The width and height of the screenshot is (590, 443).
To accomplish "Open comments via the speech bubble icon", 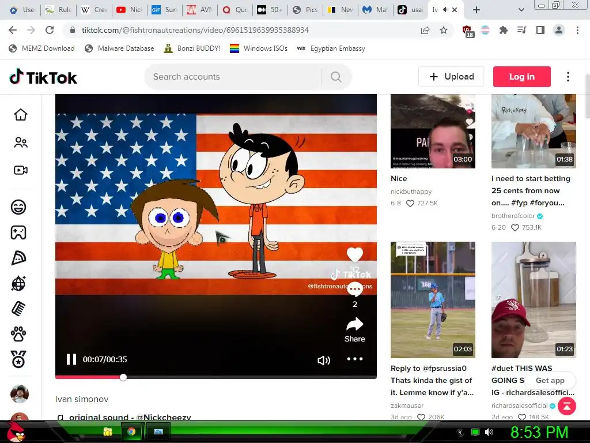I will coord(355,290).
